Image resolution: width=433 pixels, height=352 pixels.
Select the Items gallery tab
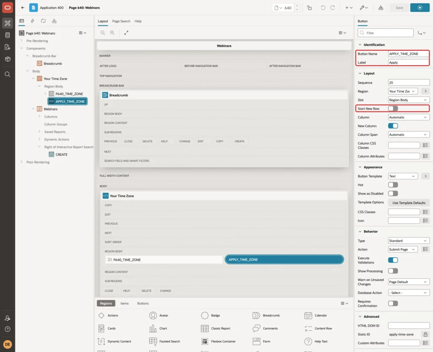(125, 303)
